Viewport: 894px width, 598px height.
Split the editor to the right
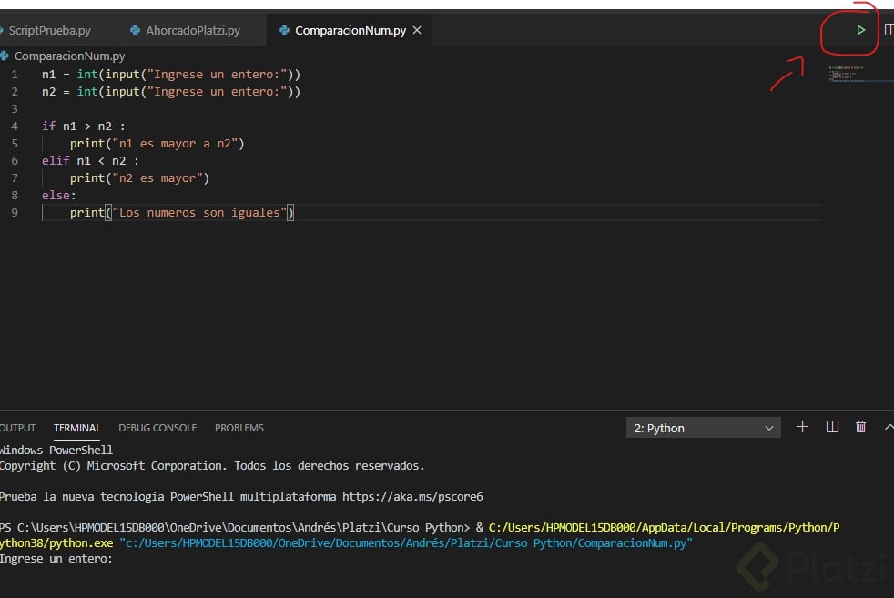pos(889,30)
